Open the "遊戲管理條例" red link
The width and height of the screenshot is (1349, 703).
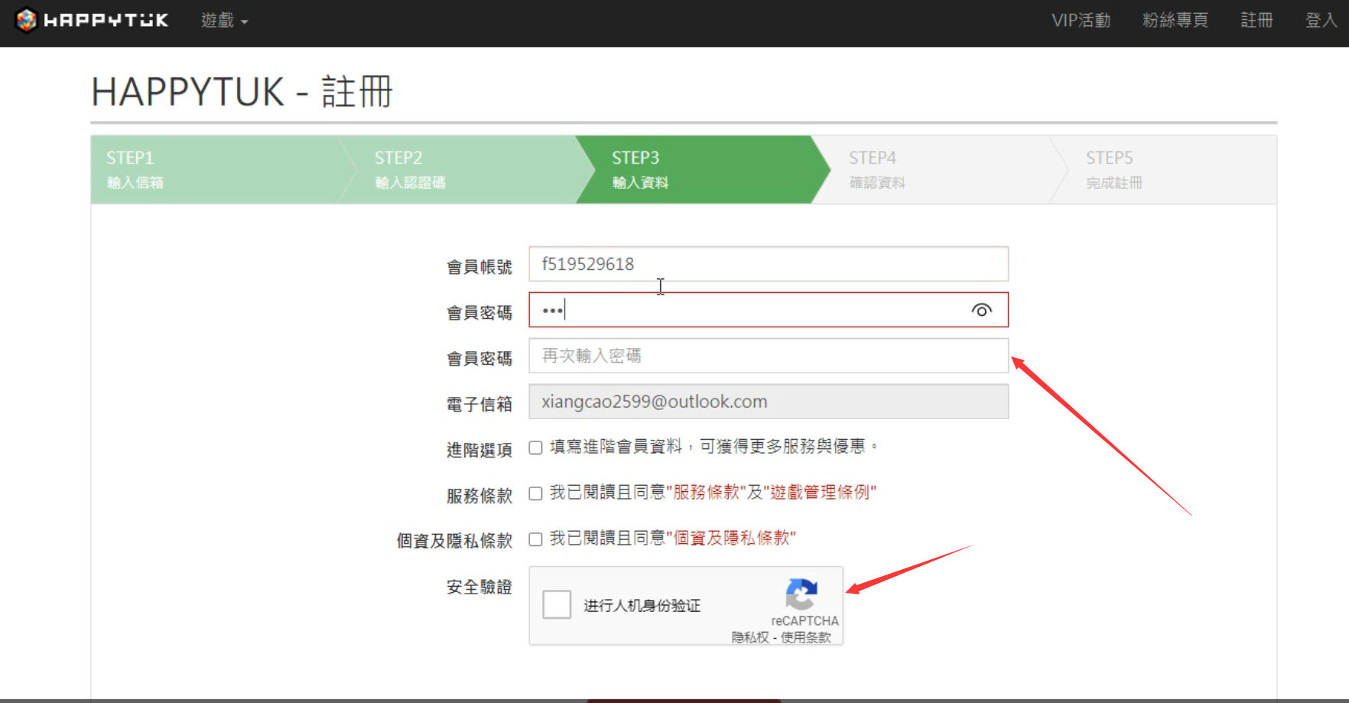(x=820, y=493)
